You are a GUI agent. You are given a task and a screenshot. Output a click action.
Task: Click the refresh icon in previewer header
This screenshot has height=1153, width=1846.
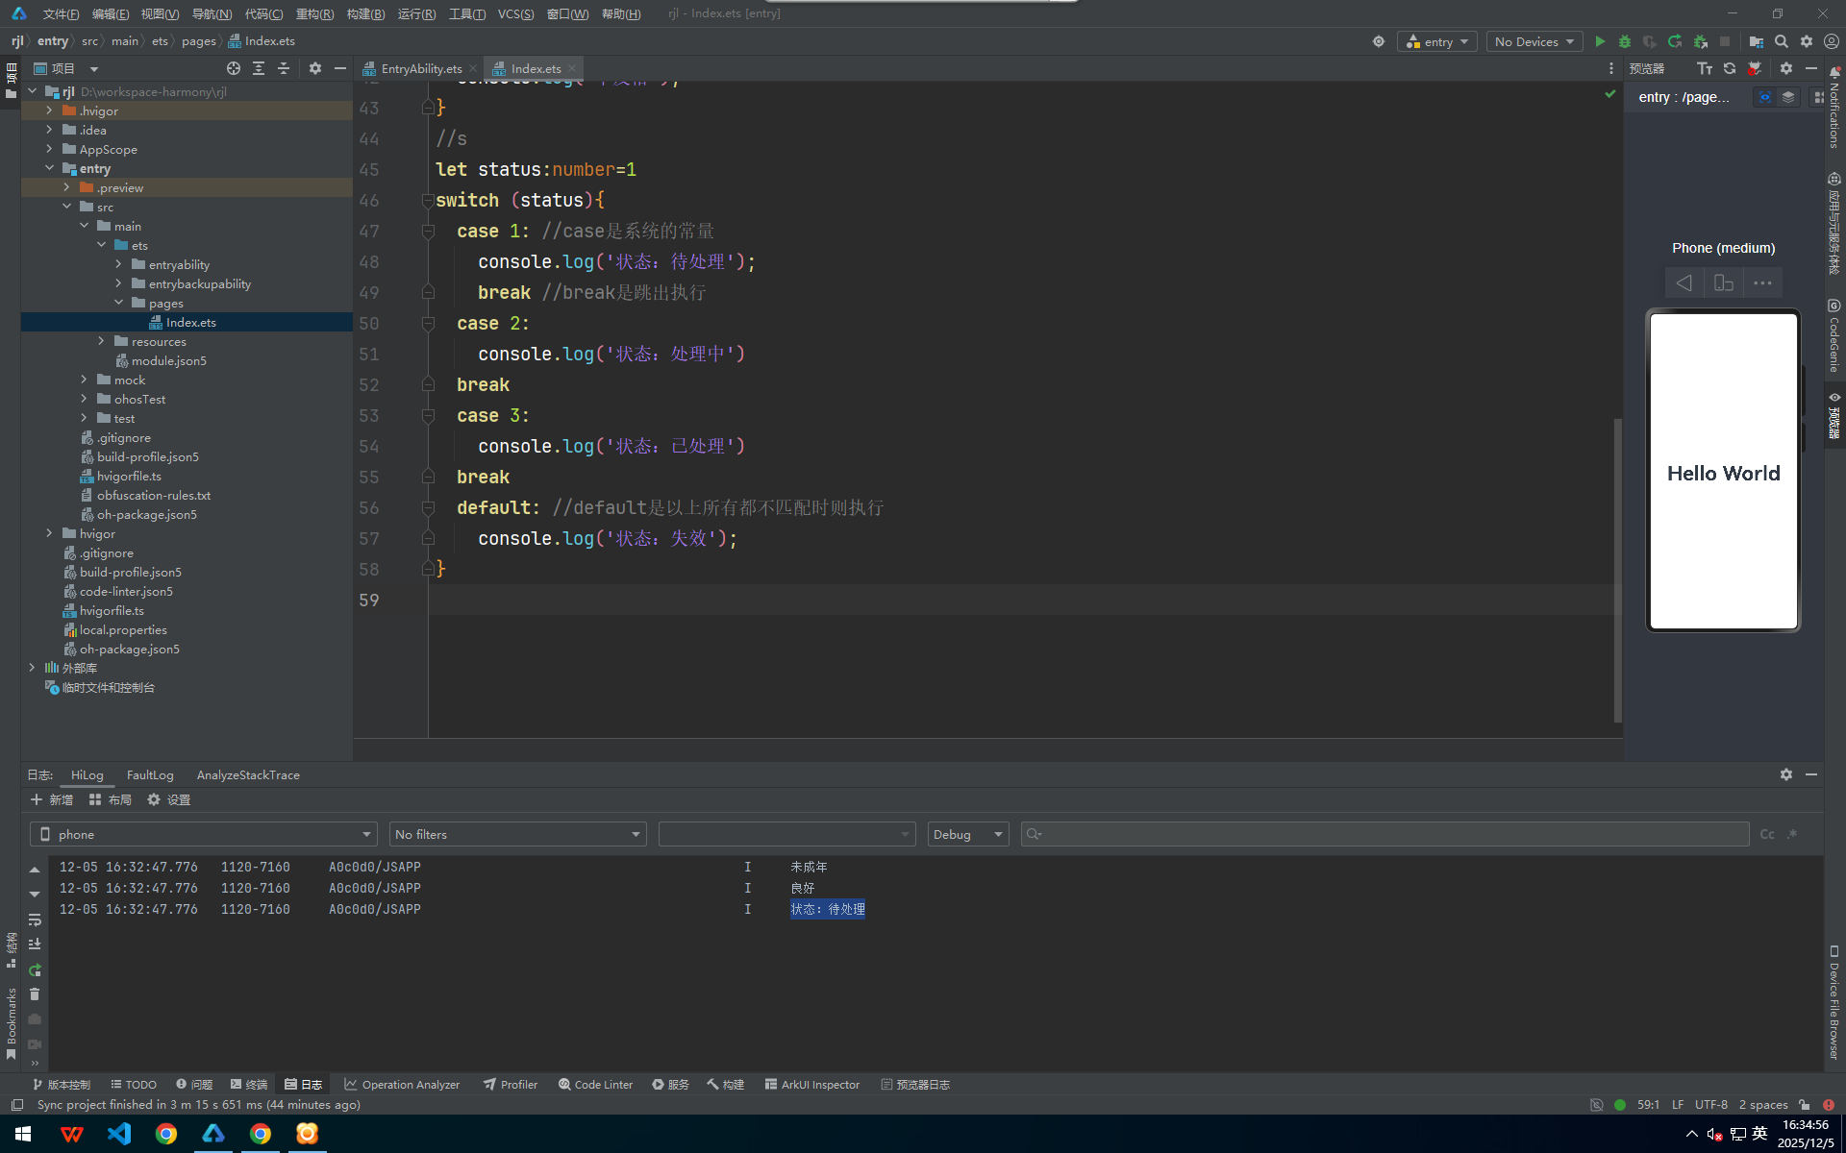pyautogui.click(x=1730, y=68)
